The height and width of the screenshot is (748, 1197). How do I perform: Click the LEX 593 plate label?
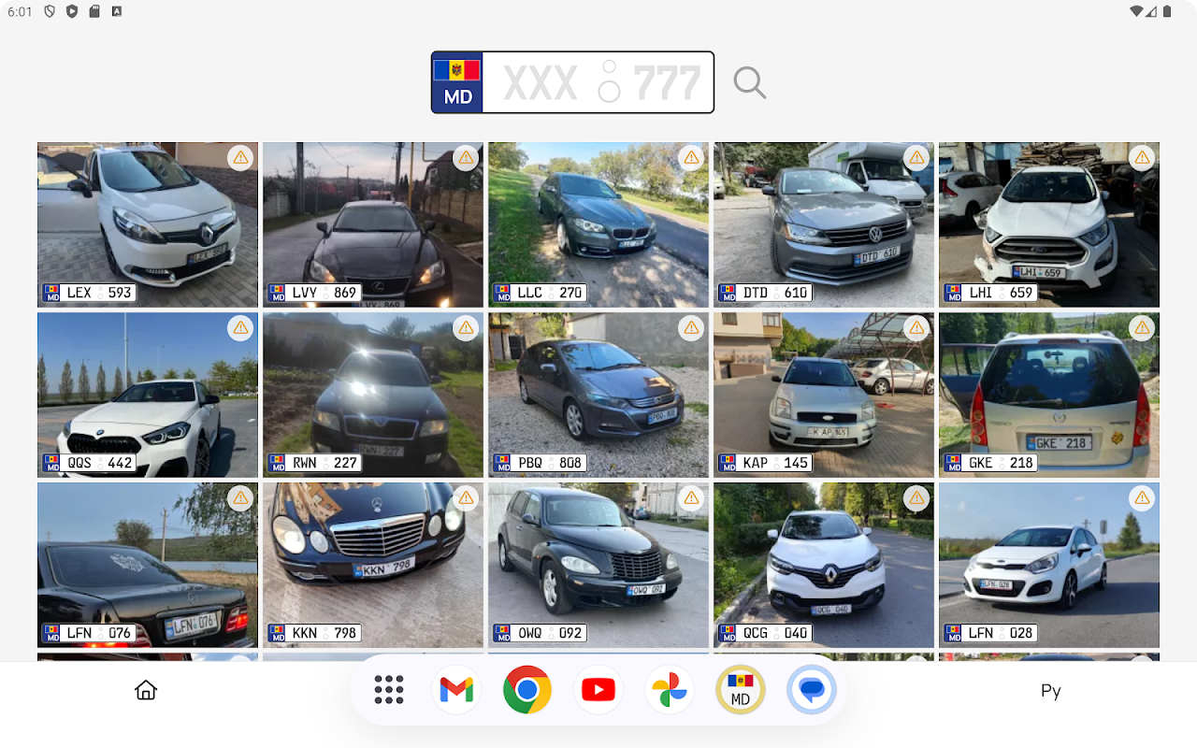(x=89, y=293)
